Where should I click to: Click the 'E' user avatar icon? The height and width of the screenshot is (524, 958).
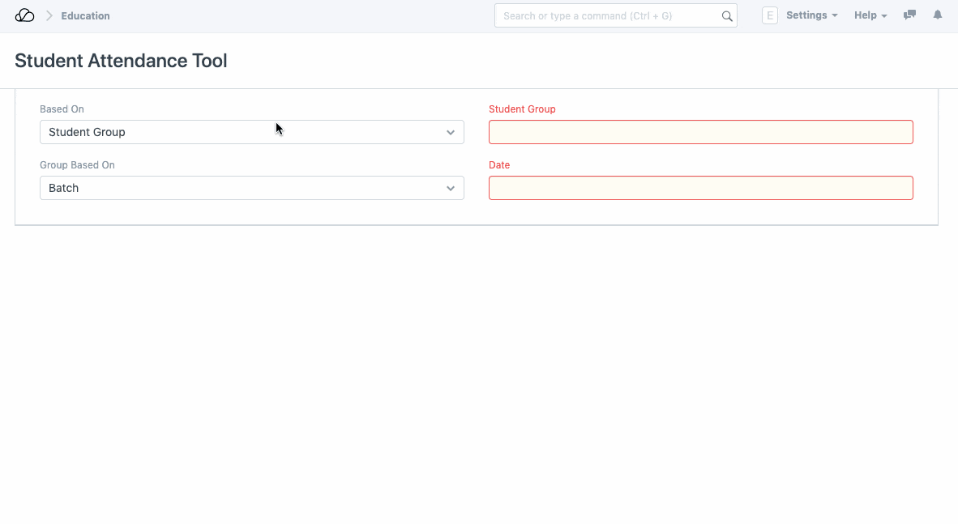click(x=769, y=15)
